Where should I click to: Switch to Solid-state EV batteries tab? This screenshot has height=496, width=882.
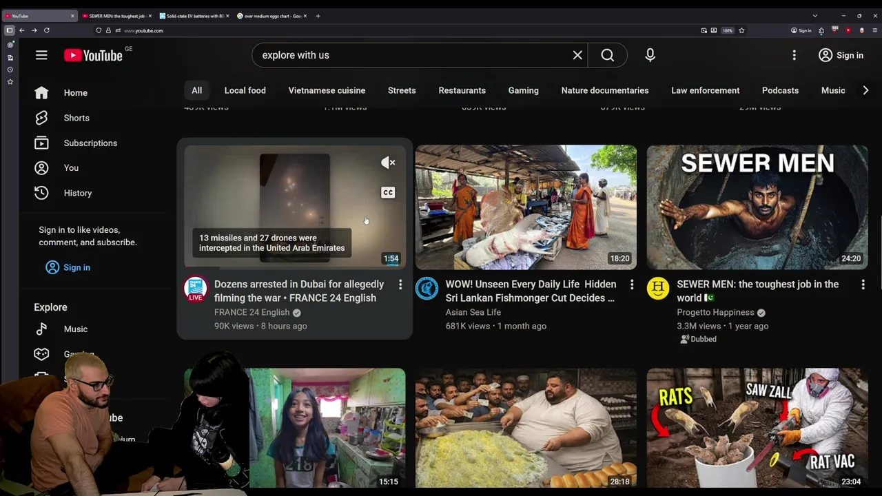point(195,16)
